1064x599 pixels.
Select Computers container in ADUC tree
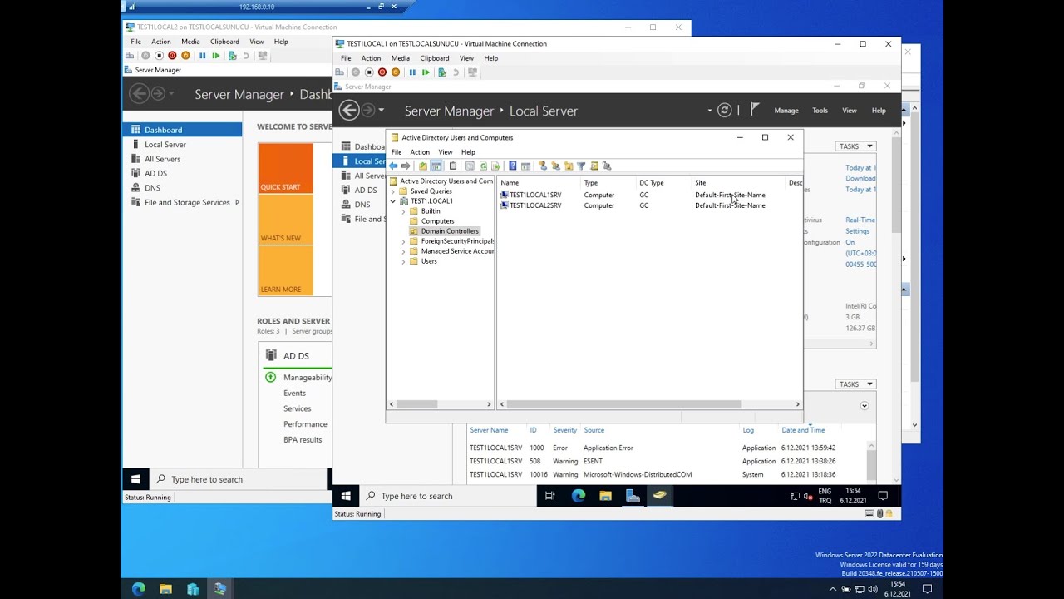437,221
